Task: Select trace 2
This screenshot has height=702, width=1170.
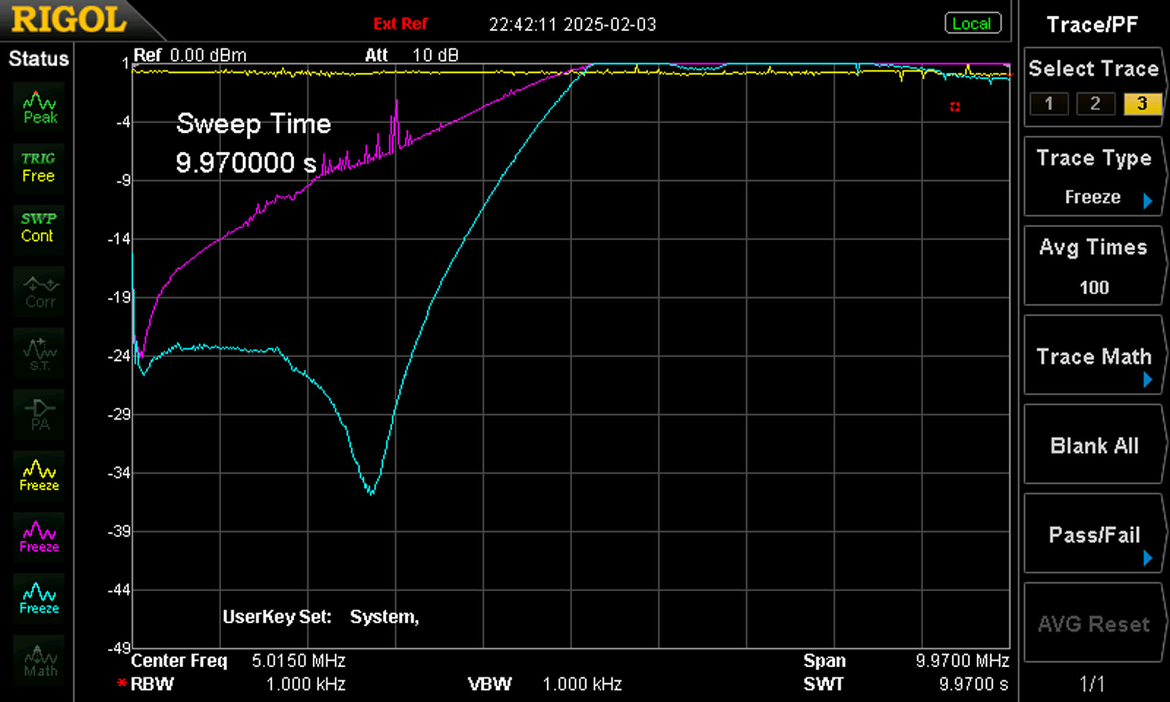Action: tap(1095, 104)
